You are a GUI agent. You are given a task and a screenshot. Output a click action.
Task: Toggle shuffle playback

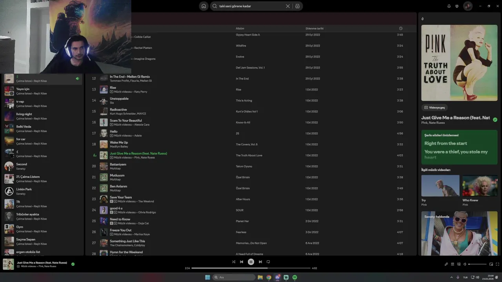tap(233, 262)
